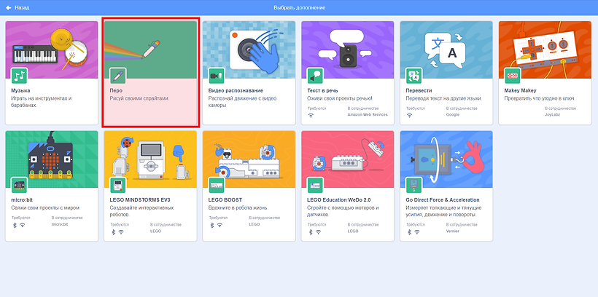The image size is (598, 297).
Task: Select the micro:bit extension title
Action: (x=21, y=200)
